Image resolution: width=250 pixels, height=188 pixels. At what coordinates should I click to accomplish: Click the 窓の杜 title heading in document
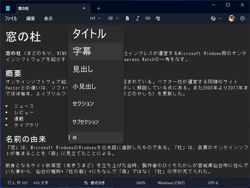pyautogui.click(x=23, y=37)
